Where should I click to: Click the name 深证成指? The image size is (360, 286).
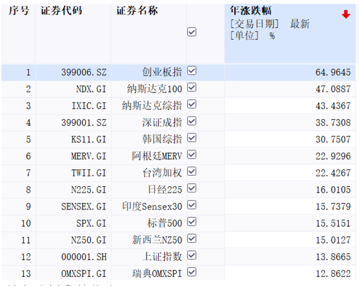tap(162, 122)
